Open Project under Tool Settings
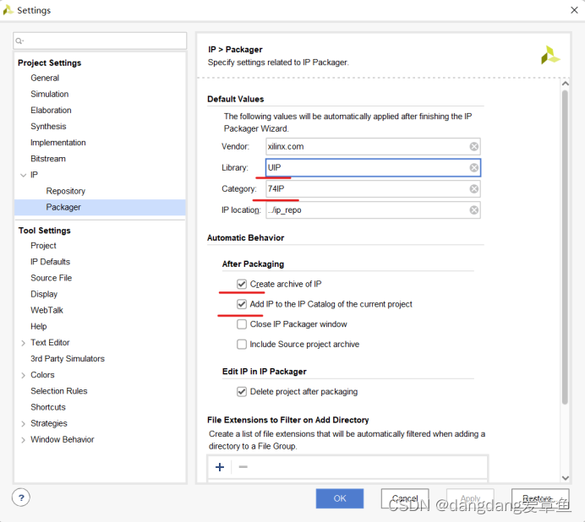The width and height of the screenshot is (585, 522). 43,246
